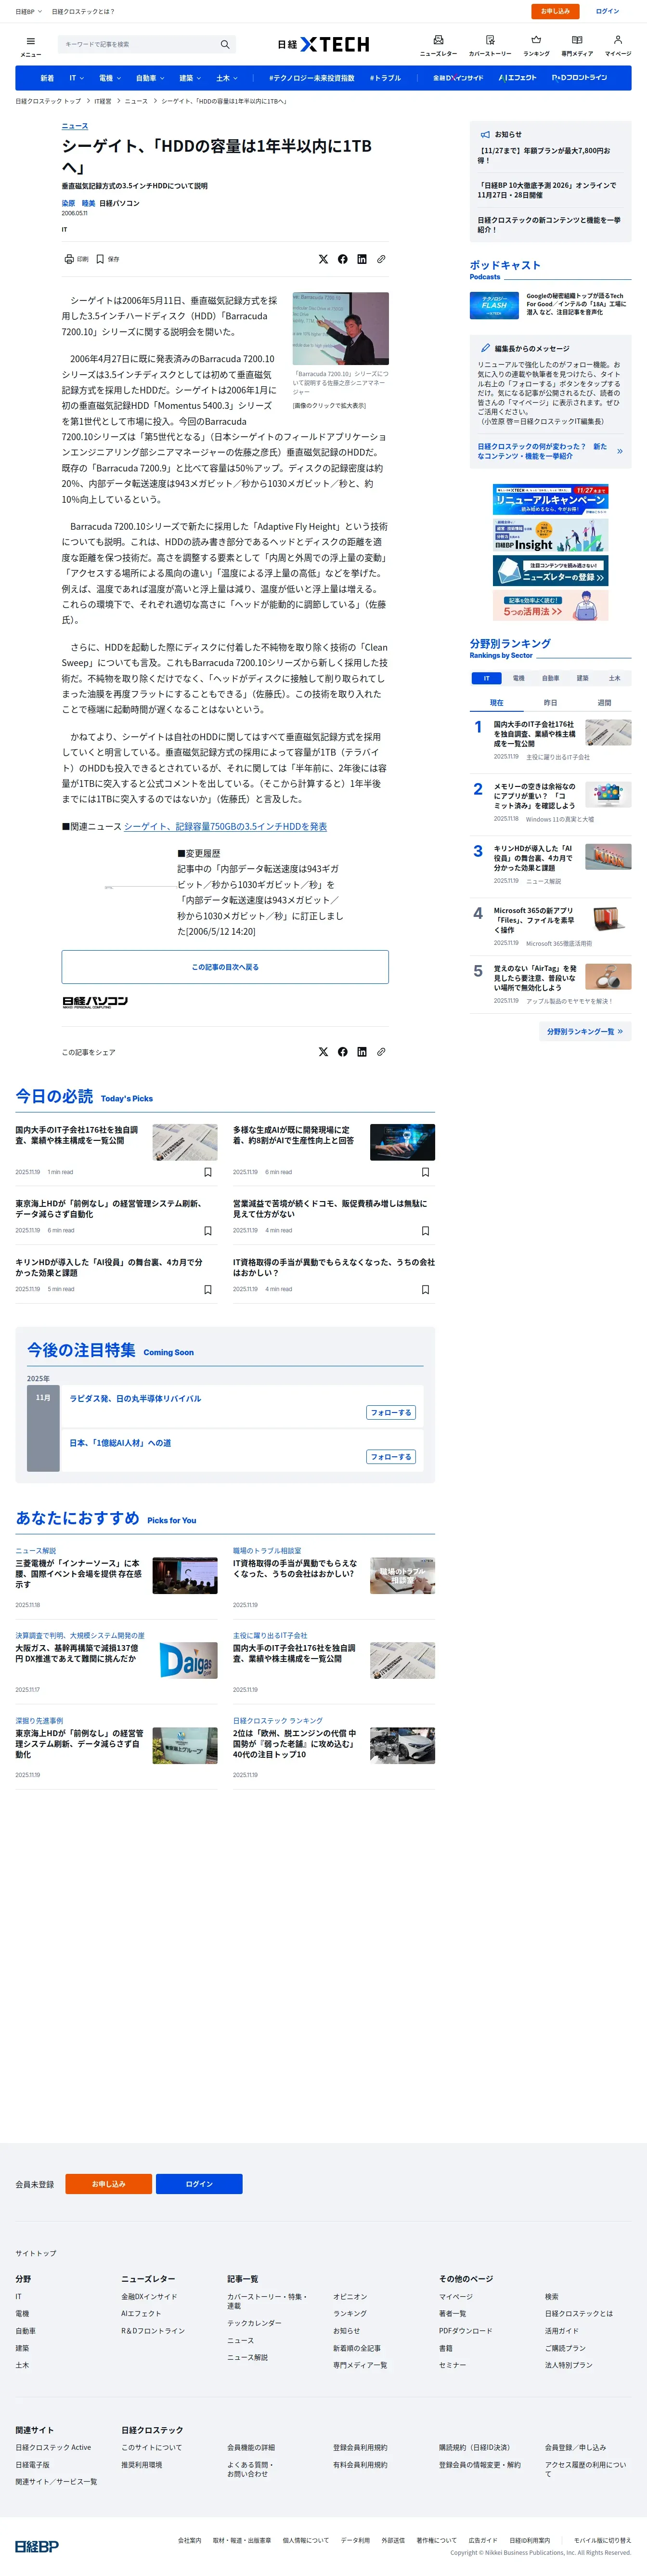Expand the IT nav dropdown
Screen dimensions: 647x2576
tap(76, 78)
